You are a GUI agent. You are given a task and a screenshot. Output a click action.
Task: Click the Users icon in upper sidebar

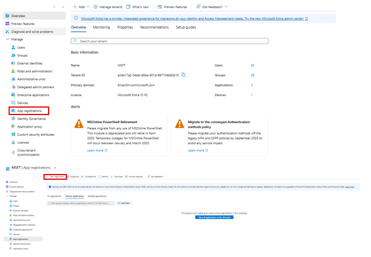click(x=13, y=48)
